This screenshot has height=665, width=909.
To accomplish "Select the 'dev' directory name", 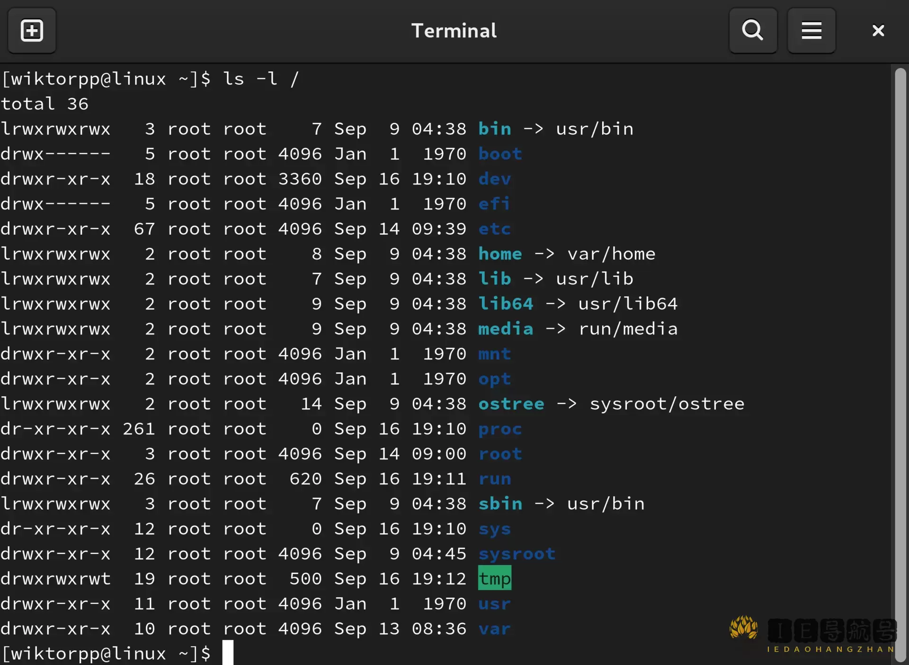I will click(495, 179).
